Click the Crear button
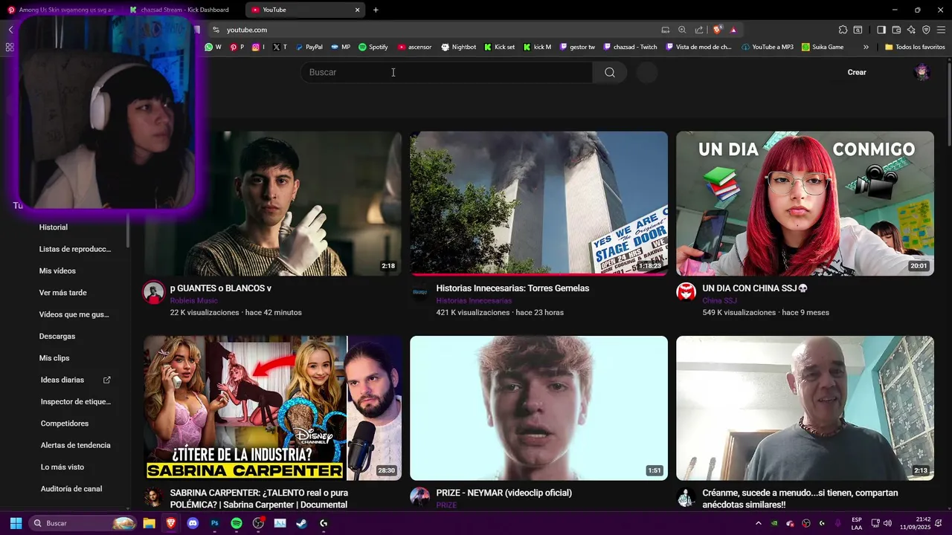This screenshot has height=535, width=952. 857,72
